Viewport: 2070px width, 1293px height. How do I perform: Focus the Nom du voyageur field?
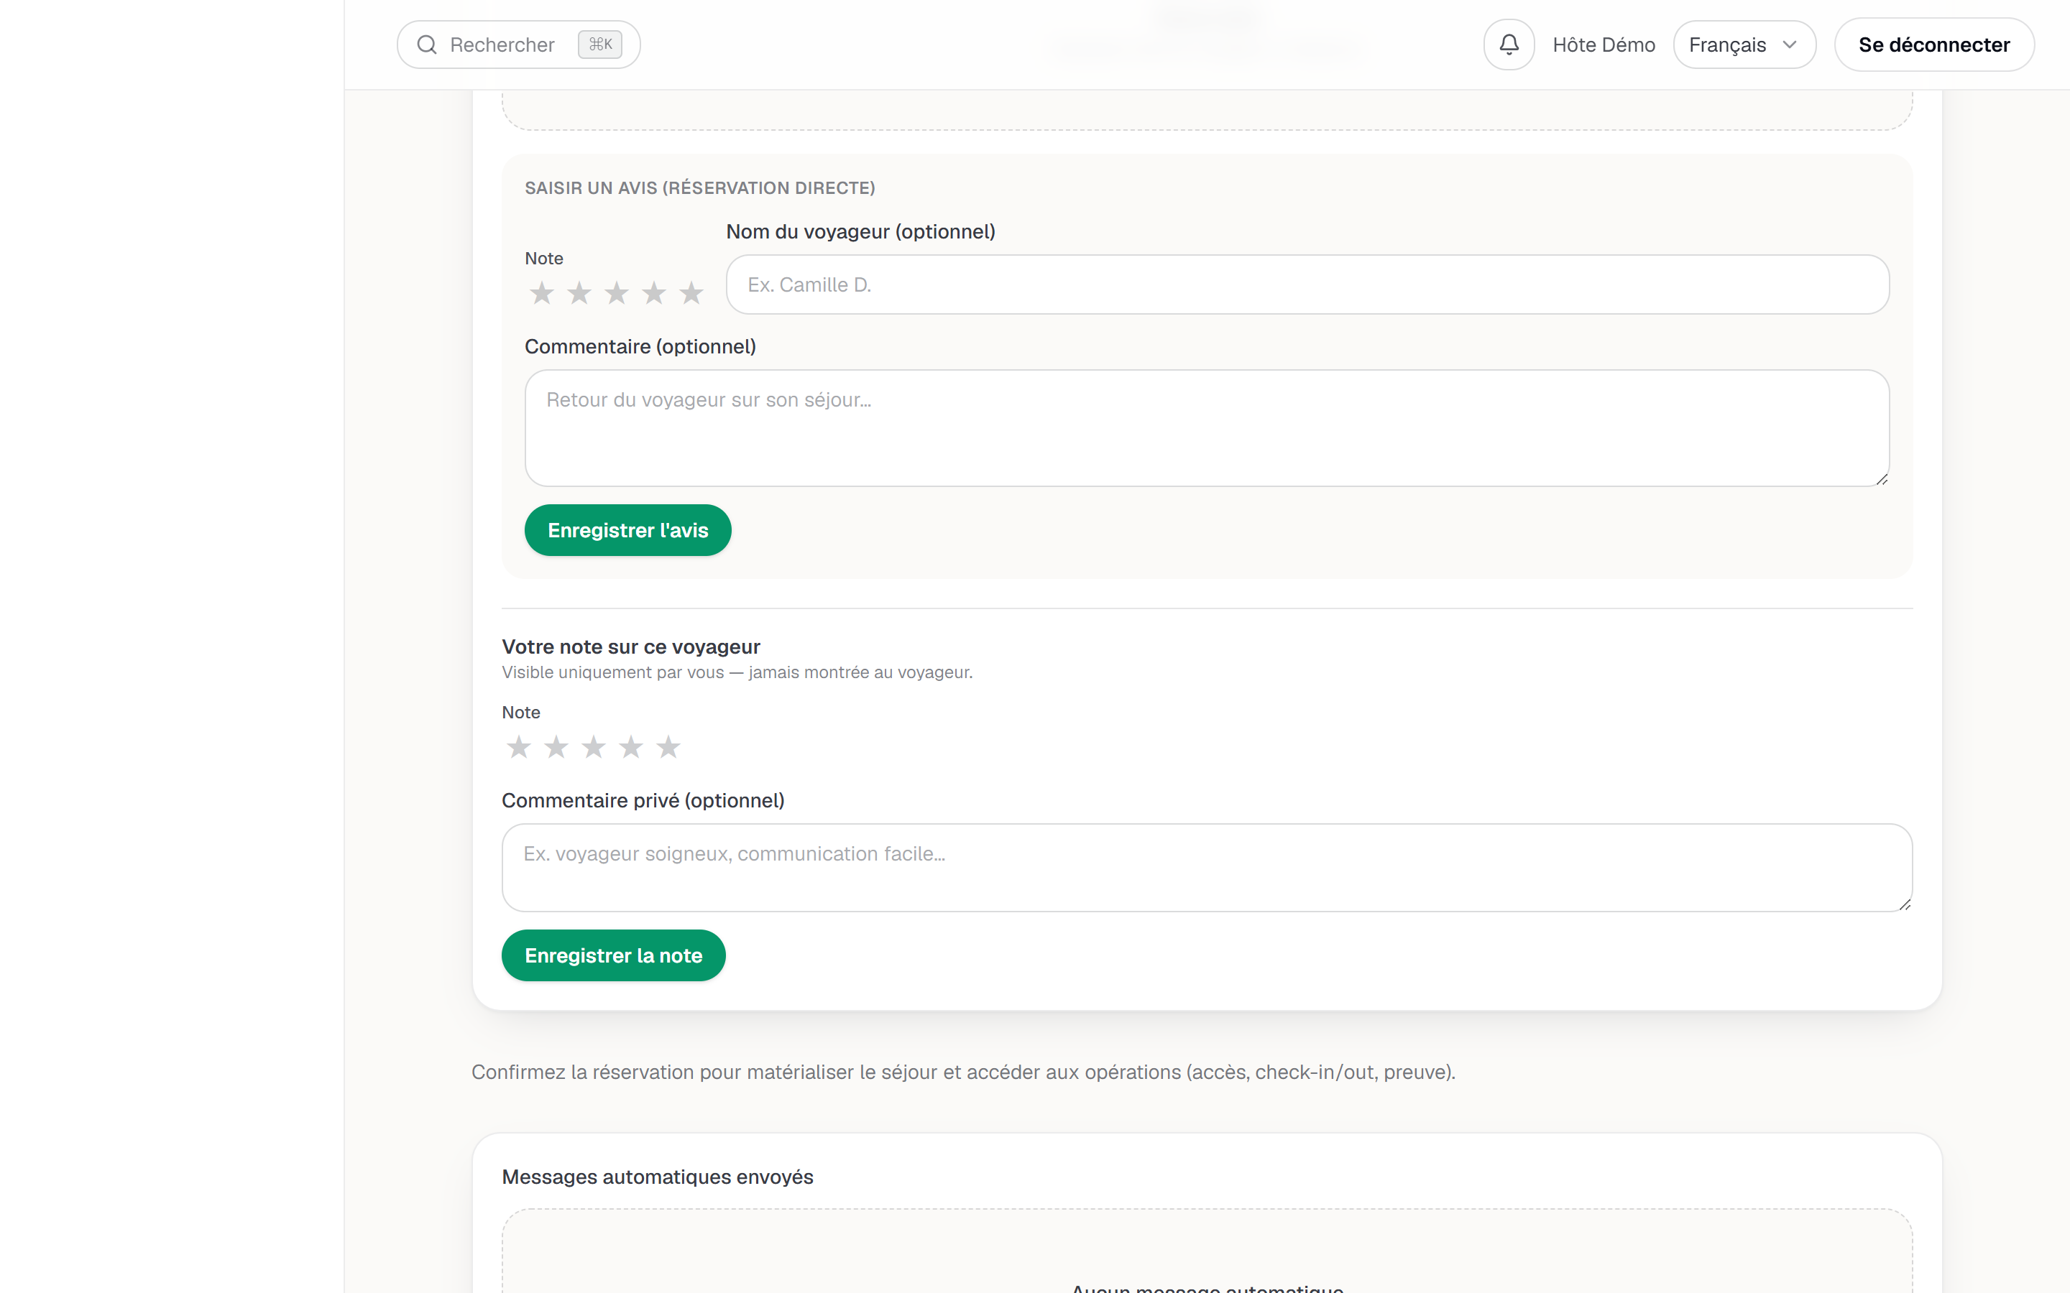coord(1307,284)
